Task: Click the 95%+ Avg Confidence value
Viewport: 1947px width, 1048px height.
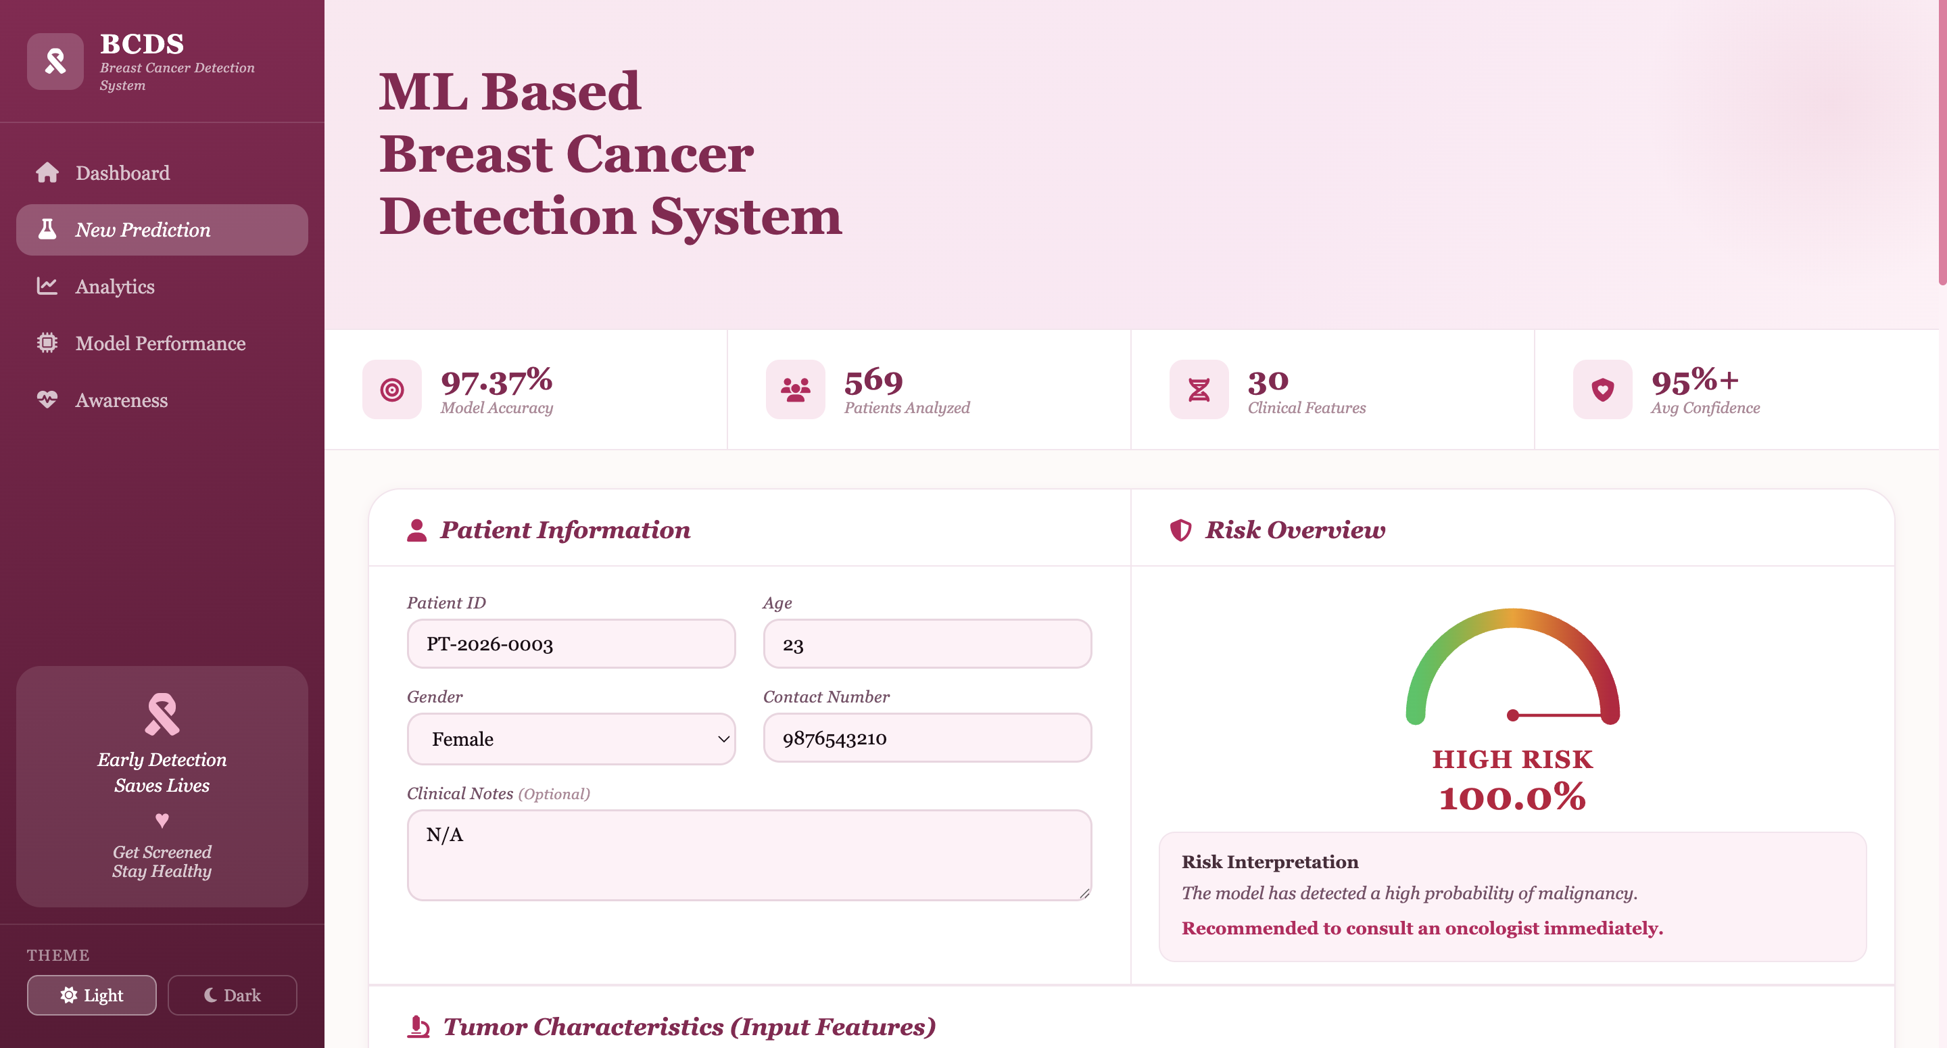Action: point(1695,381)
